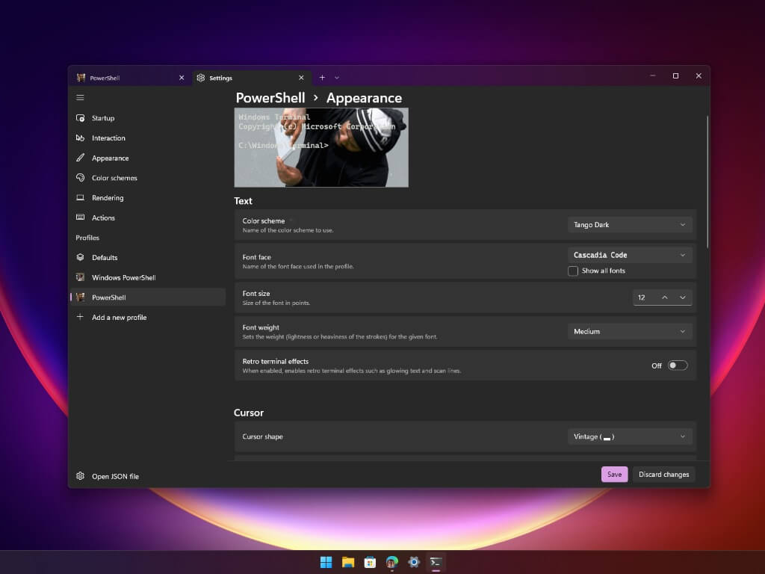Save the settings changes

point(614,474)
